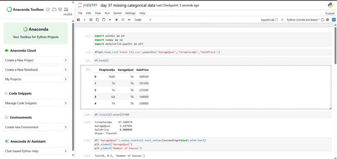Image resolution: width=337 pixels, height=159 pixels.
Task: Click the Anaconda Toolbox panel scrollbar
Action: click(73, 87)
